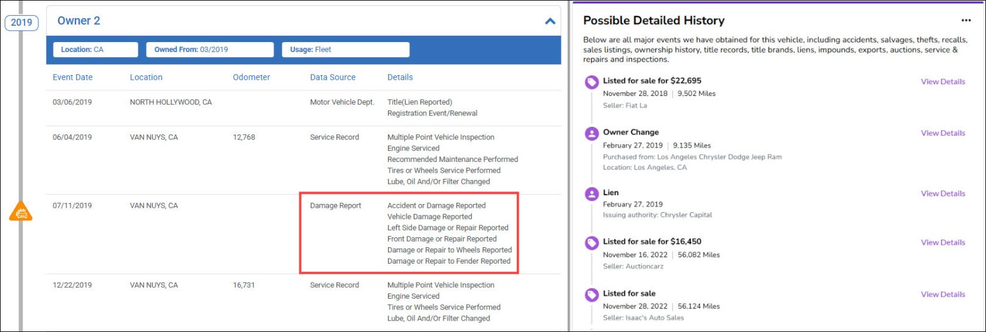Screen dimensions: 986x332
Task: Click the Usage: Fleet badge
Action: coord(346,50)
